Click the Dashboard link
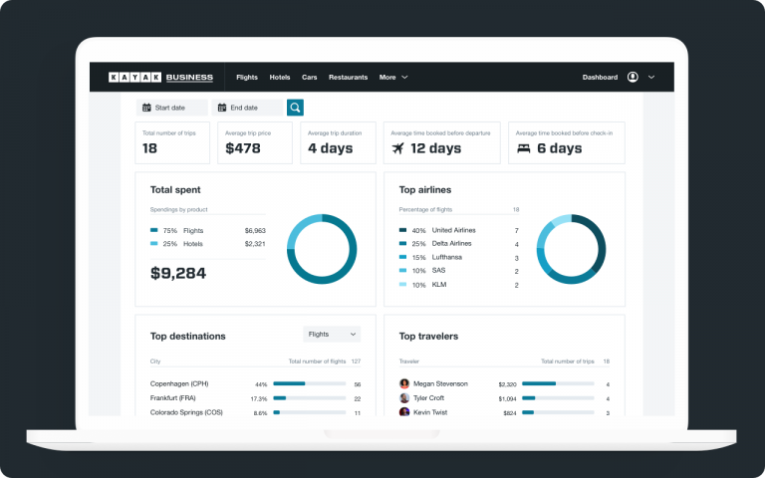The height and width of the screenshot is (478, 765). coord(600,77)
